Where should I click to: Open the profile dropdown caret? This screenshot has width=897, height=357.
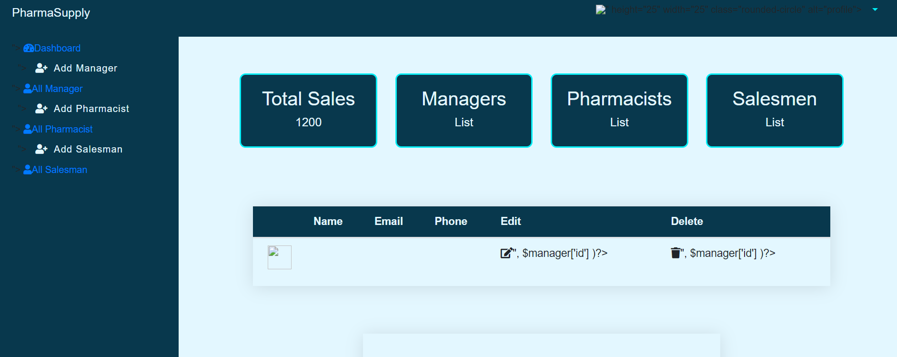click(875, 10)
